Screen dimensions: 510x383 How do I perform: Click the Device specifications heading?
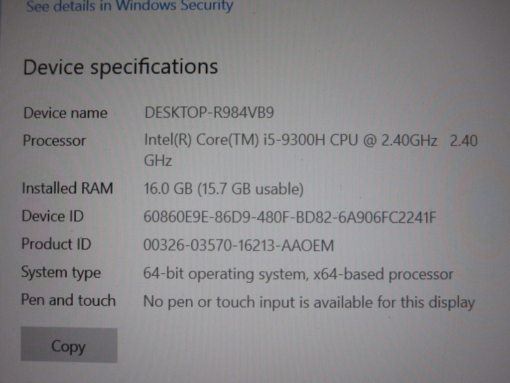point(121,67)
